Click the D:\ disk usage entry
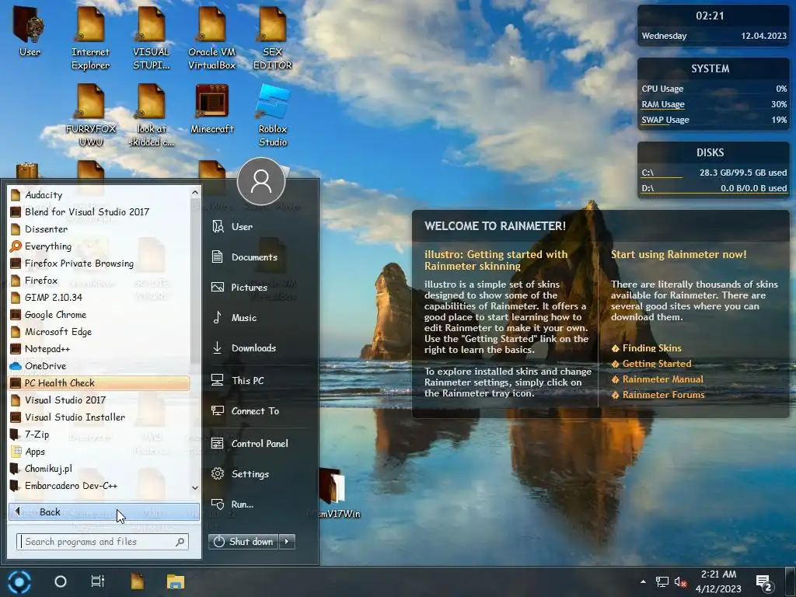This screenshot has height=597, width=796. [714, 188]
